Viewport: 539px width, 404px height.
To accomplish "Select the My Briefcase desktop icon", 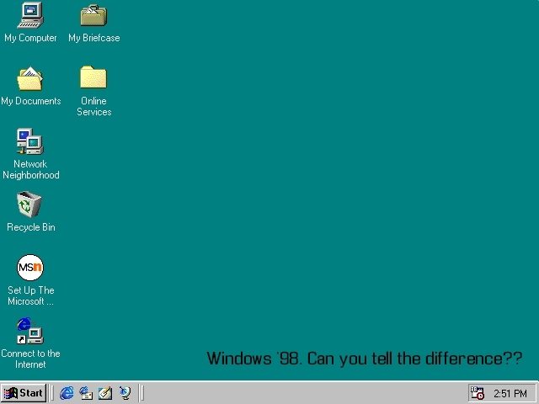I will click(x=93, y=15).
